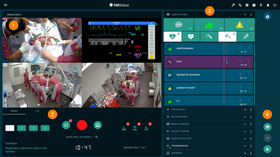280x157 pixels.
Task: Add a thumbs-up annotation (F2)
Action: 209,25
